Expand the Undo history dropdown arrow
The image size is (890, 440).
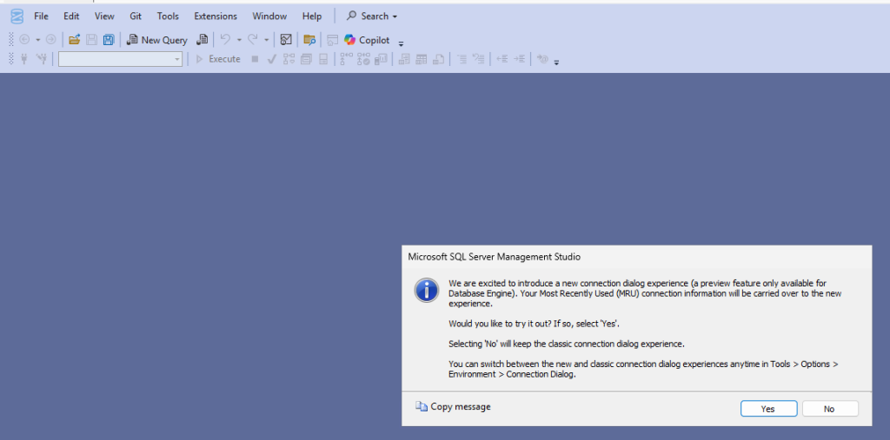click(239, 40)
